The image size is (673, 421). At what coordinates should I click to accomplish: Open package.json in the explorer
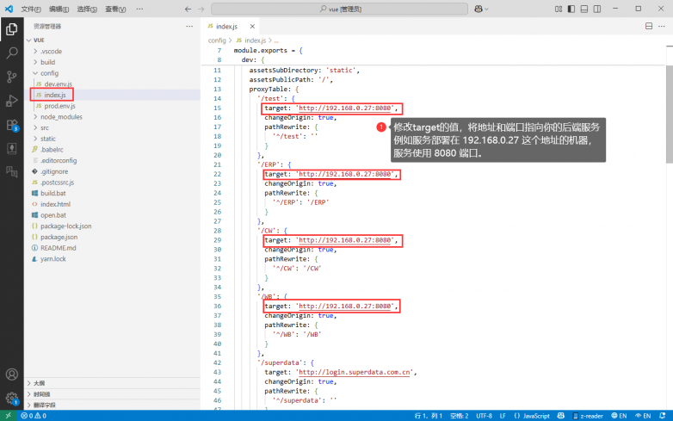tap(59, 236)
